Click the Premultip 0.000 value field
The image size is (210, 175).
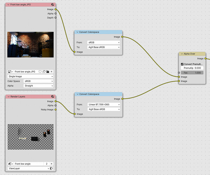pos(192,68)
